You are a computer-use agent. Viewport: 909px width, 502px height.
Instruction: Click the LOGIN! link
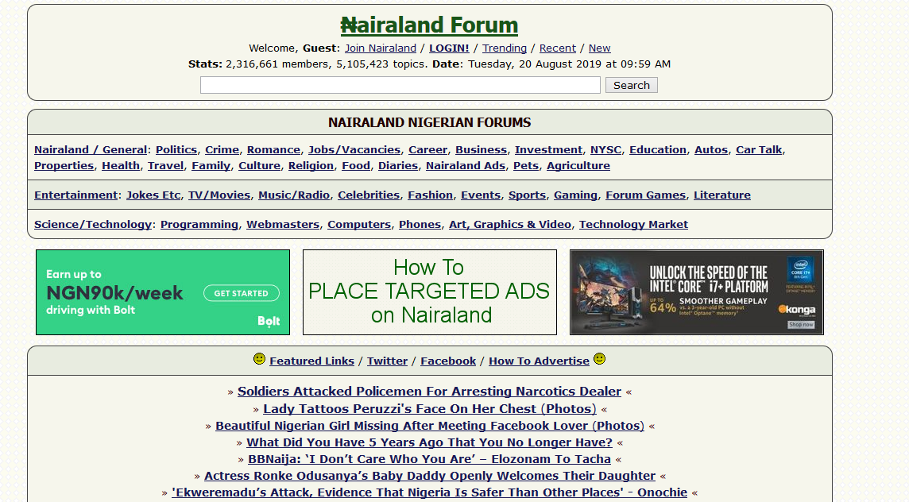[449, 48]
